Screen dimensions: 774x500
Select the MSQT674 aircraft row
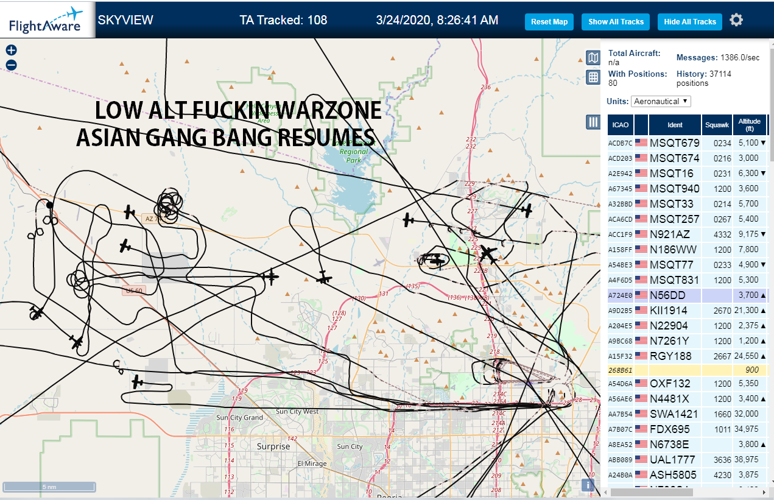pos(688,158)
